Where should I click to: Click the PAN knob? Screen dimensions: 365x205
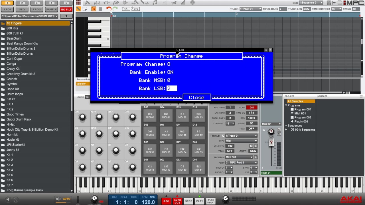click(271, 132)
